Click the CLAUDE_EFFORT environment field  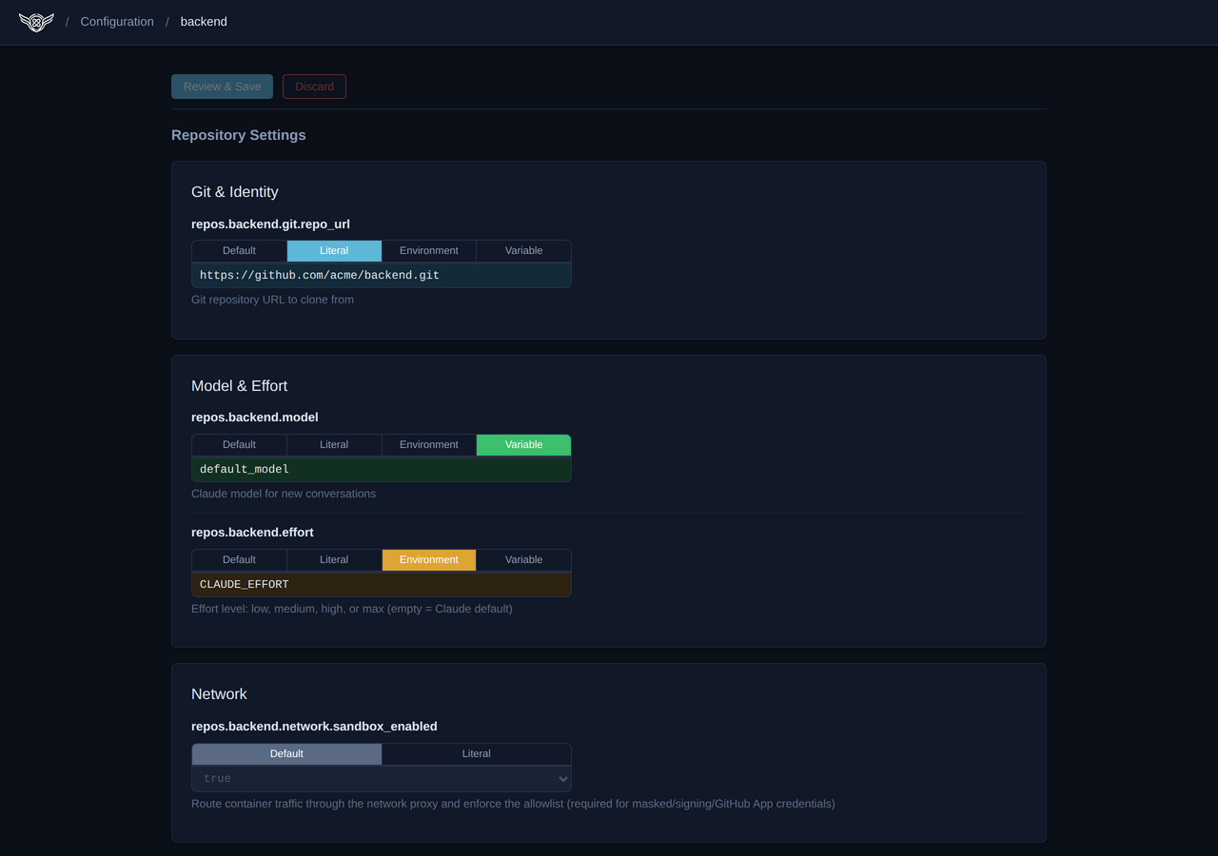pyautogui.click(x=381, y=585)
